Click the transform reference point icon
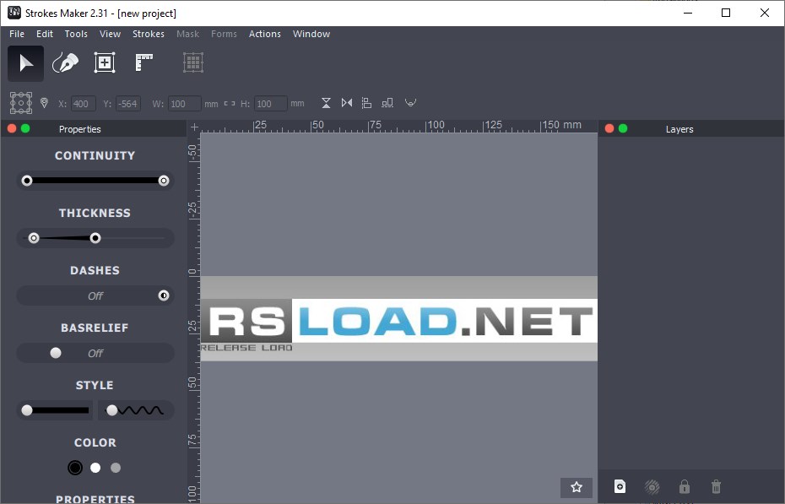Image resolution: width=785 pixels, height=504 pixels. point(21,103)
